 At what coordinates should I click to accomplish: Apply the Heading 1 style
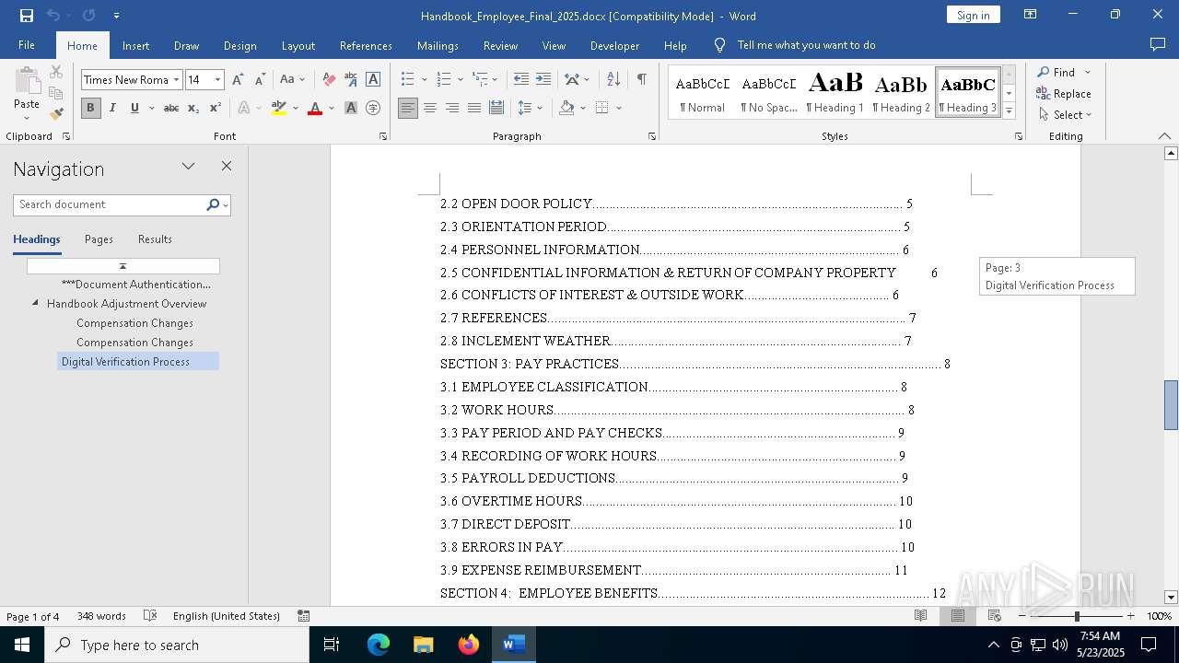pos(835,93)
